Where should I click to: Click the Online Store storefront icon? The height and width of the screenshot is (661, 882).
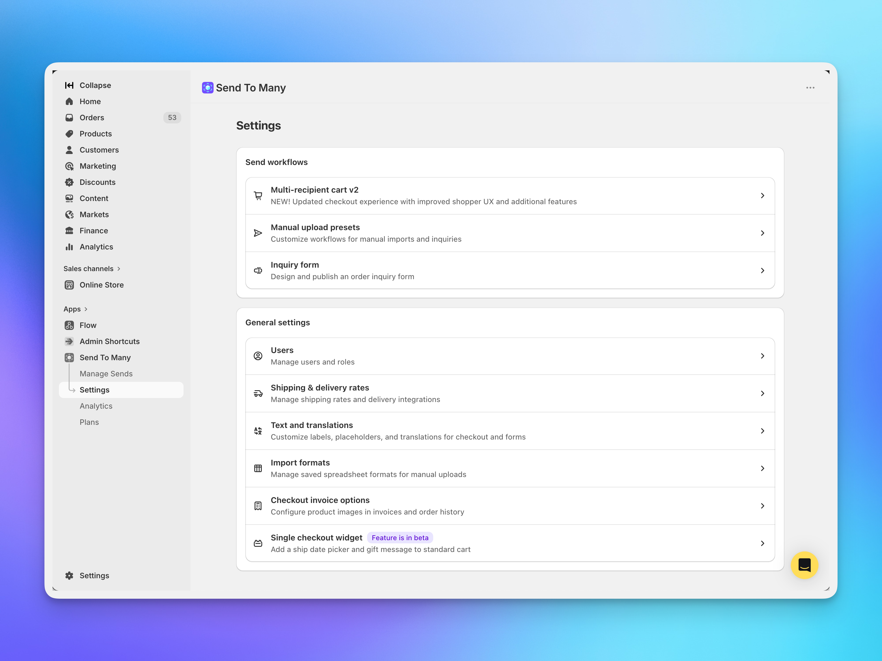[69, 285]
